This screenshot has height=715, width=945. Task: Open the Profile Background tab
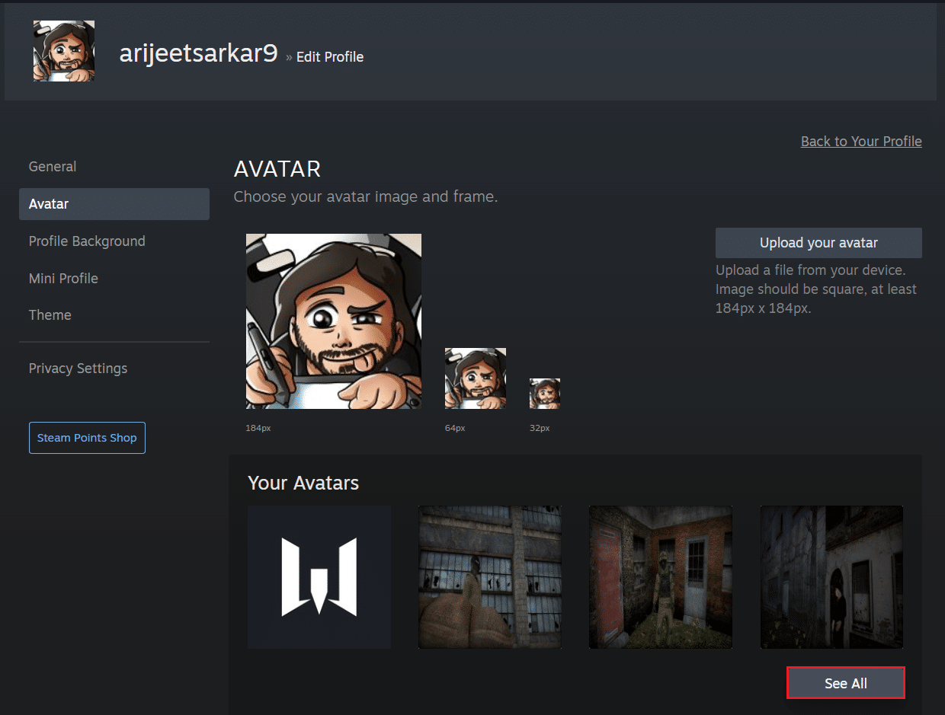pyautogui.click(x=87, y=241)
